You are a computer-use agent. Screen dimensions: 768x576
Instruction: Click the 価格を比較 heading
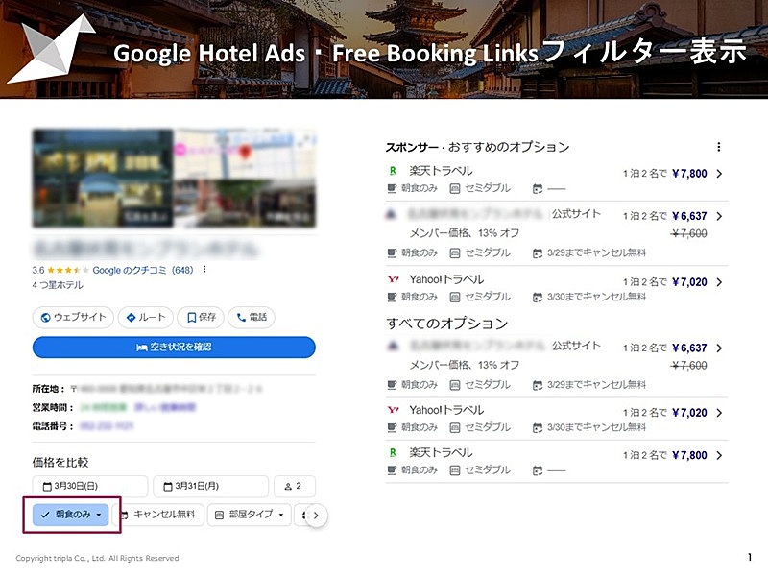[60, 462]
